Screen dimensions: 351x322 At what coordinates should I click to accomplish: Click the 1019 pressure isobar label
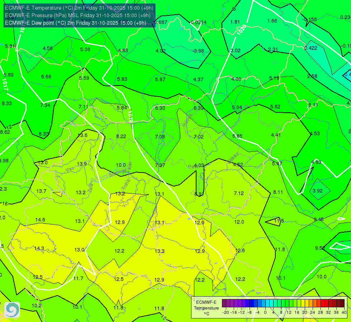(131, 116)
